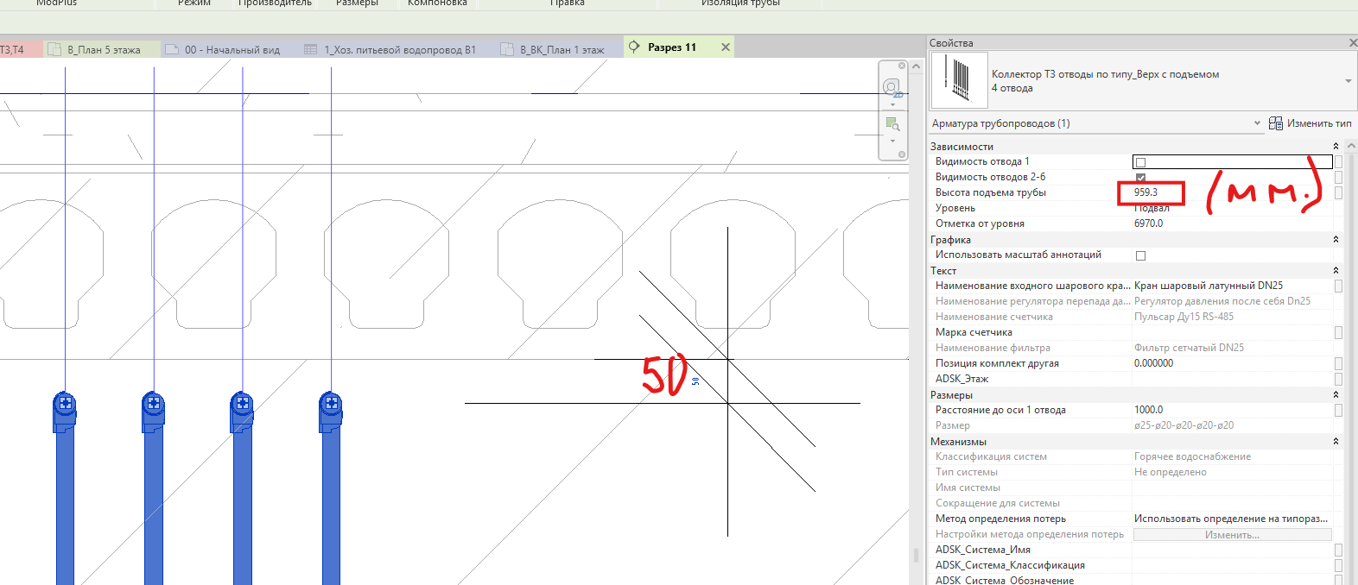
Task: Open the 2D steering wheel navigation tool
Action: [x=892, y=88]
